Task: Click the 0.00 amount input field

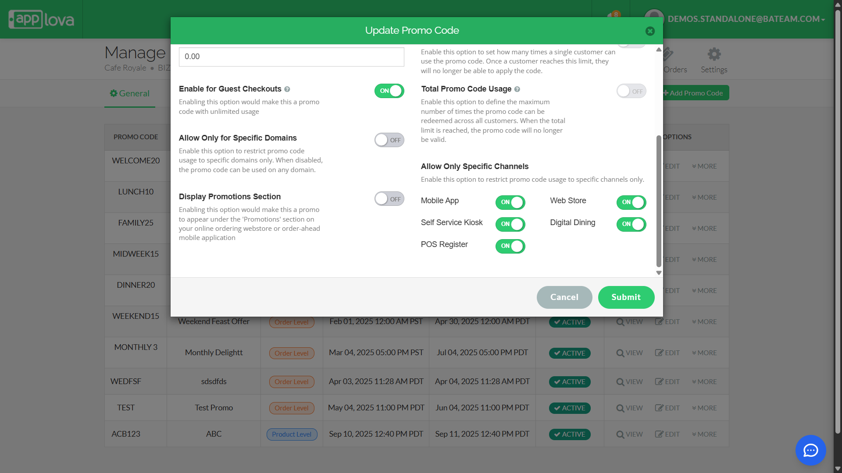Action: (291, 57)
